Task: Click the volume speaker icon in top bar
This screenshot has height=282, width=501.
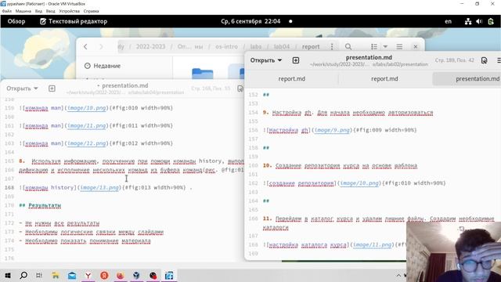Action: [479, 21]
